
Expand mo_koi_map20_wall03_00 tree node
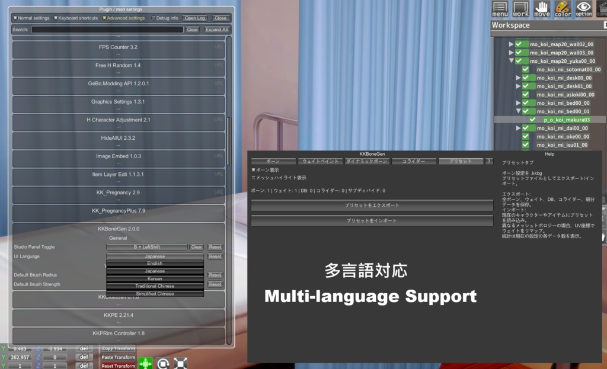(511, 53)
